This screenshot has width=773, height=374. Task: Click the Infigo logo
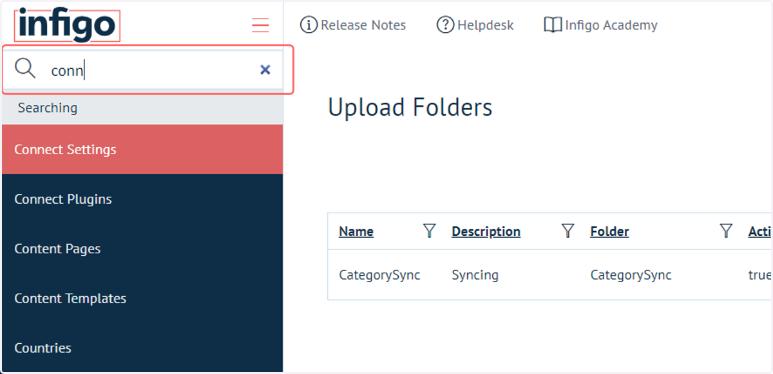coord(67,26)
